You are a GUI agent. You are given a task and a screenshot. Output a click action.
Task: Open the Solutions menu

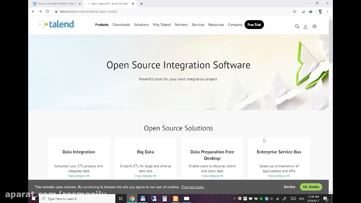141,24
